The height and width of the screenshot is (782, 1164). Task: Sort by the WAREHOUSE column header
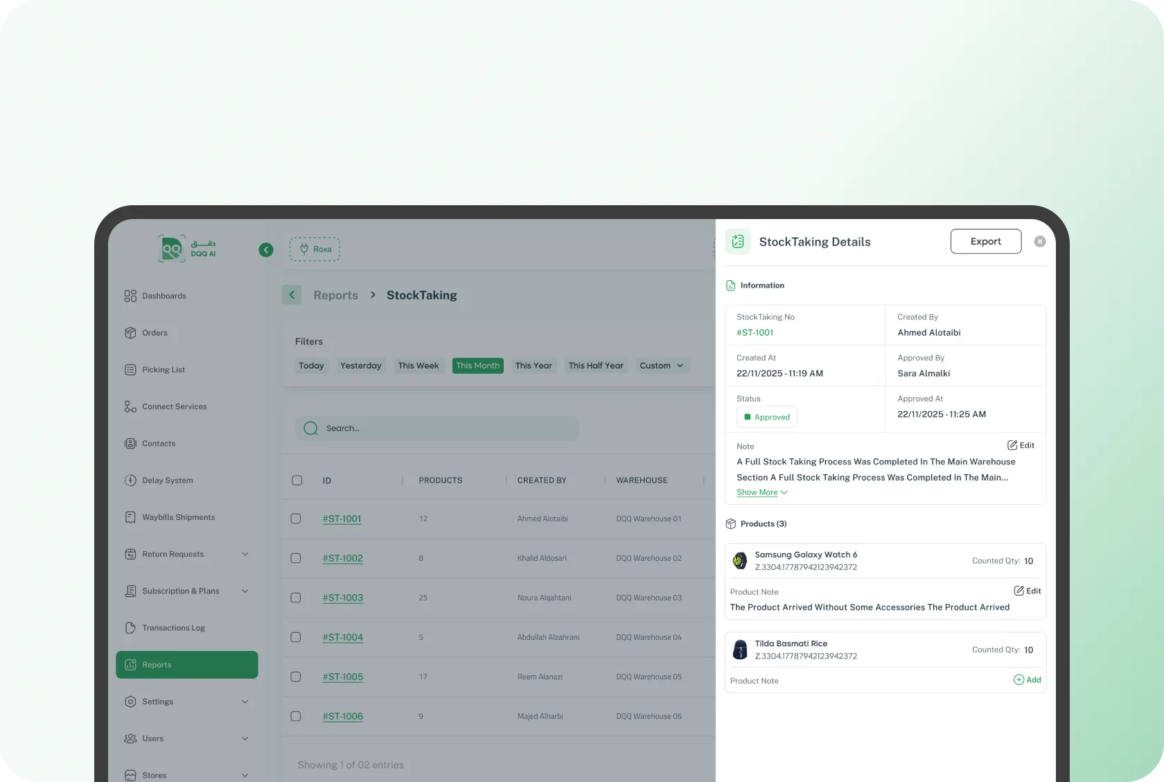click(x=642, y=480)
